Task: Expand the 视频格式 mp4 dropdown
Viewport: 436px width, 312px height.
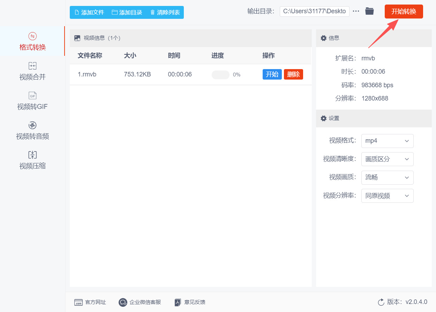Action: pyautogui.click(x=387, y=141)
